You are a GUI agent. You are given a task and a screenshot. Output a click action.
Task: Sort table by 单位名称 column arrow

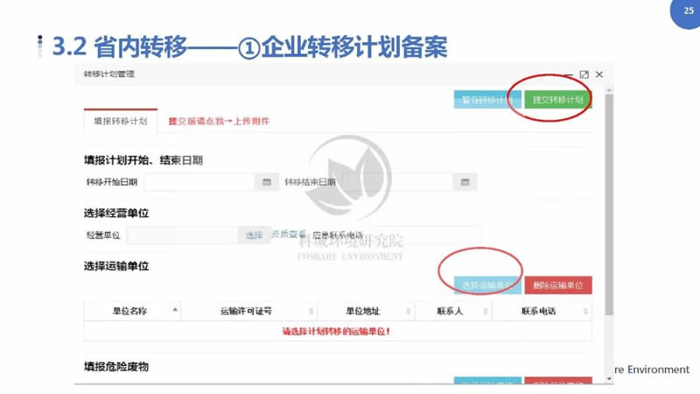(175, 310)
